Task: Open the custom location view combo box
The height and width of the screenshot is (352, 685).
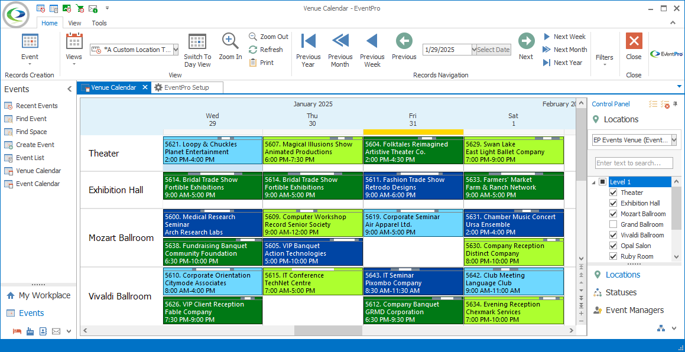Action: click(176, 50)
